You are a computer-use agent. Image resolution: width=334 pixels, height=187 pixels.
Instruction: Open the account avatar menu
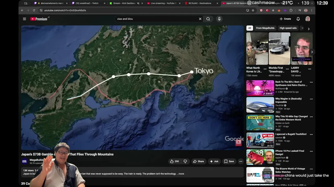pos(308,19)
